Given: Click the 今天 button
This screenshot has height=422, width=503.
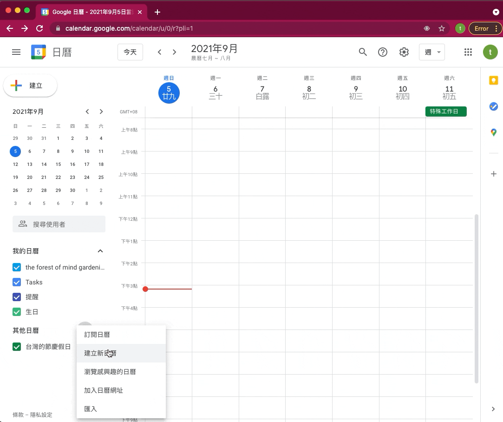Looking at the screenshot, I should (x=130, y=52).
